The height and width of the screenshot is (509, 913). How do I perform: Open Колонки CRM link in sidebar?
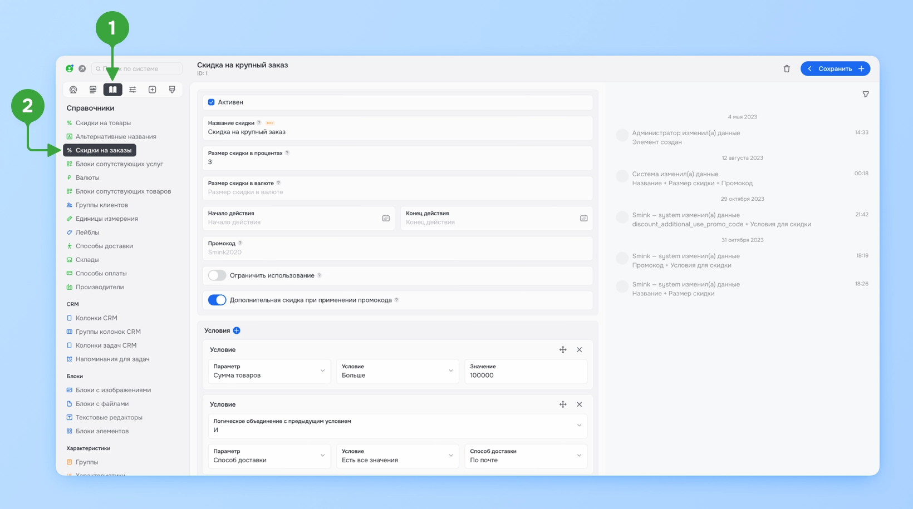click(x=96, y=318)
